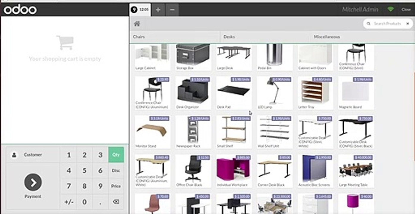Viewport: 415px width, 214px height.
Task: Click the customer person icon
Action: [x=14, y=155]
